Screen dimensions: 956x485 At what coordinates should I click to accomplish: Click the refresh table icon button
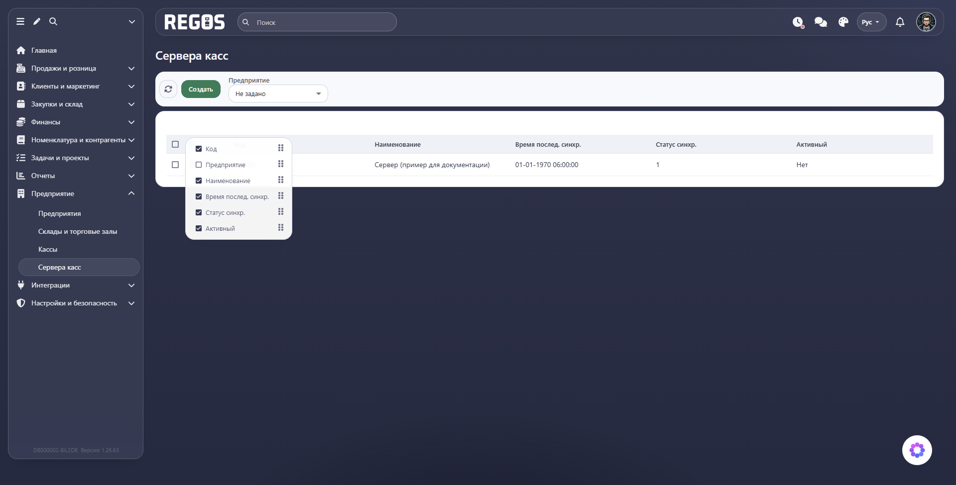[x=168, y=89]
